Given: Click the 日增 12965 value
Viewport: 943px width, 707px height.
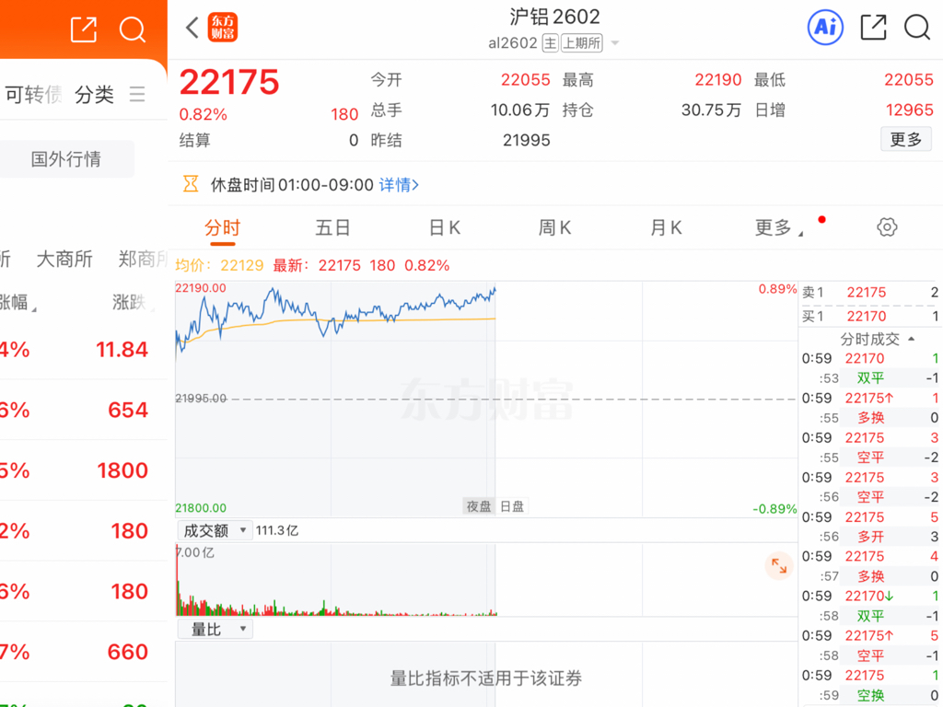Looking at the screenshot, I should (909, 110).
